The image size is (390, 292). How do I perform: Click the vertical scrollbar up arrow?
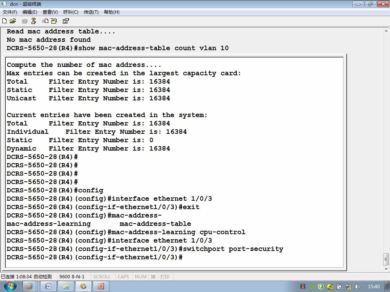click(x=386, y=31)
